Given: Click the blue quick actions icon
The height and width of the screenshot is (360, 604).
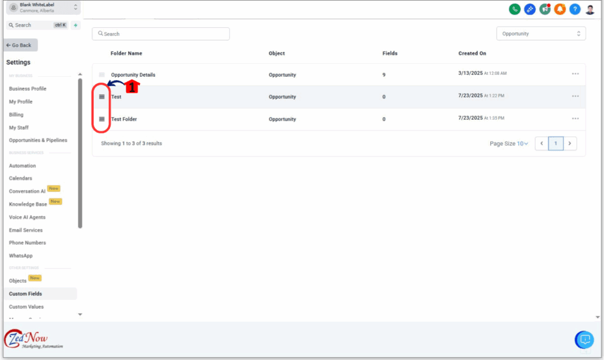Looking at the screenshot, I should click(530, 9).
